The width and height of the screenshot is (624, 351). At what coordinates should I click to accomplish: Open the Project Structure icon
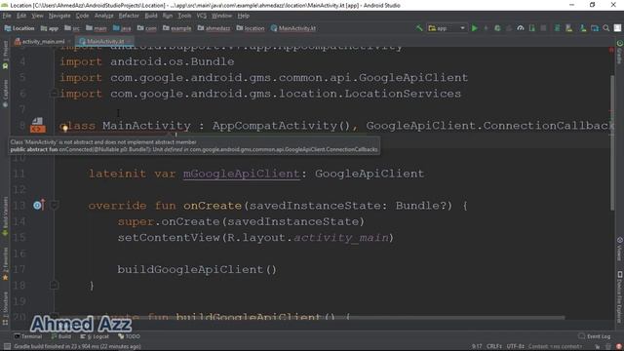pyautogui.click(x=595, y=28)
